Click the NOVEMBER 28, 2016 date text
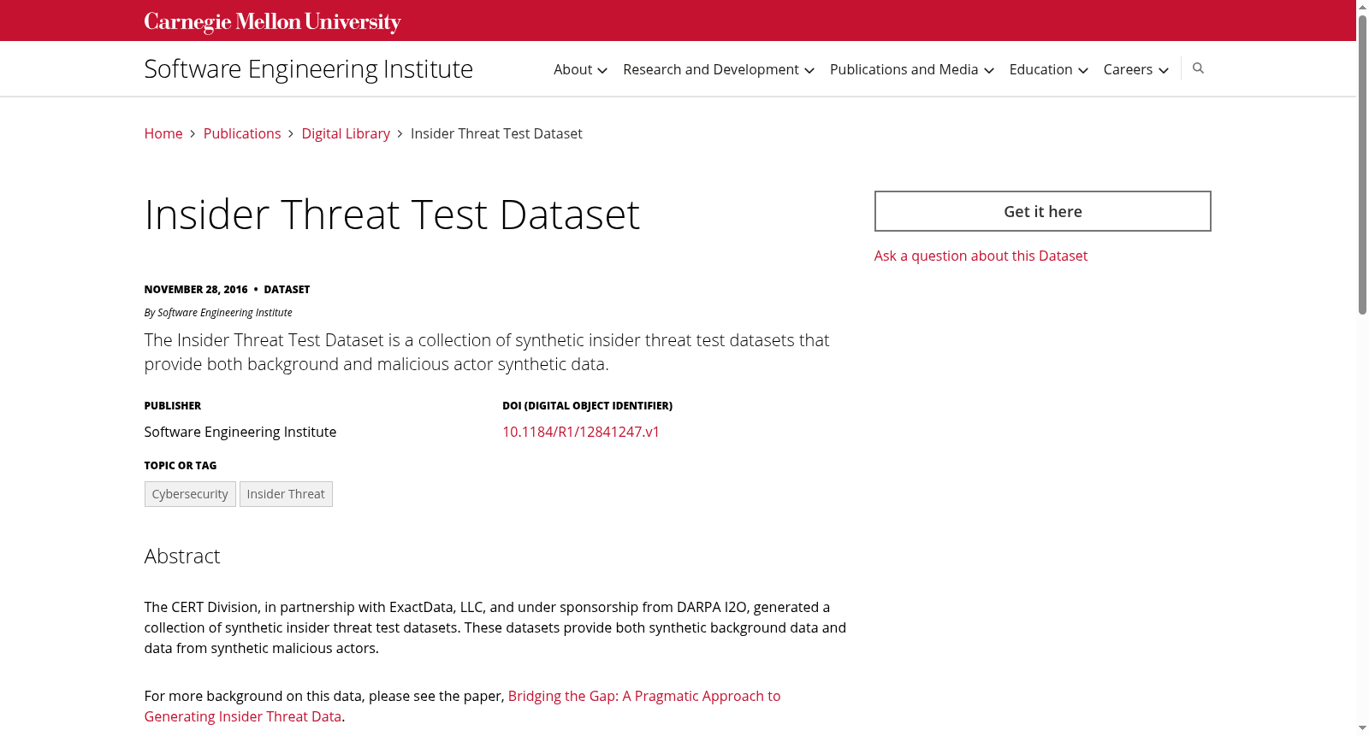The height and width of the screenshot is (736, 1369). point(196,290)
